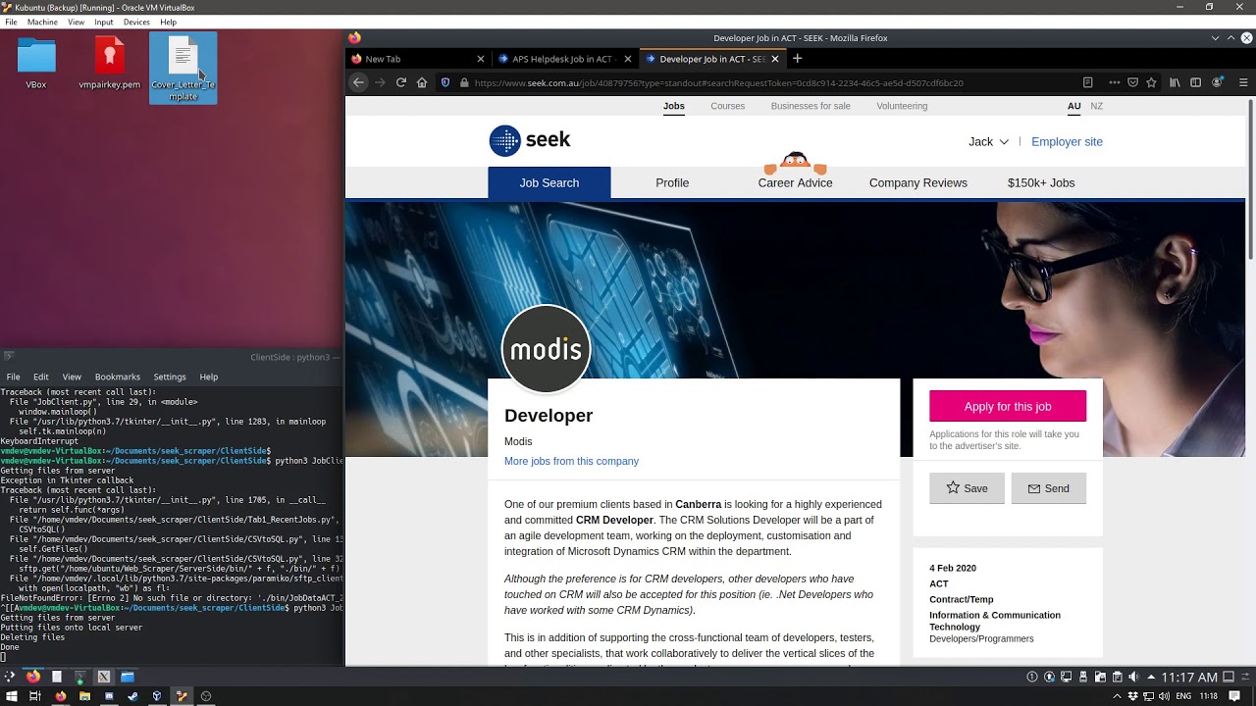
Task: Open Company Reviews section
Action: (918, 183)
